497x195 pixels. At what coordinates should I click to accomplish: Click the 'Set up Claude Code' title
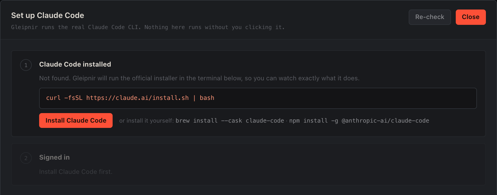click(48, 15)
